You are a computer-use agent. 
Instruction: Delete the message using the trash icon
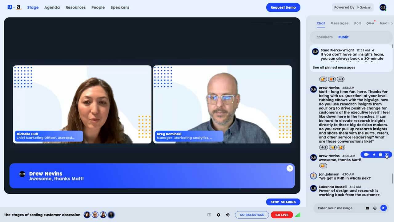point(380,155)
